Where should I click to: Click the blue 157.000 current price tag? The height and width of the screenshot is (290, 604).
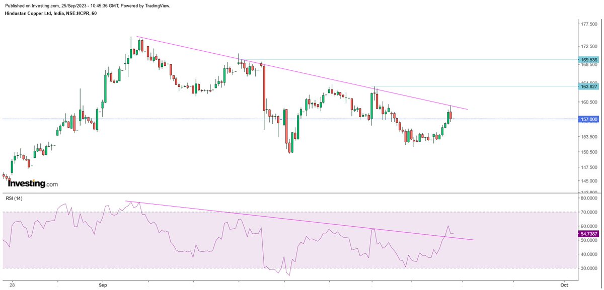pos(588,119)
